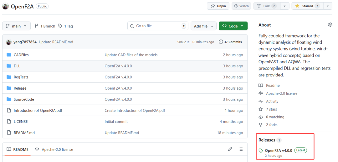This screenshot has height=162, width=338.
Task: Open the latest commit Update README.md message
Action: (56, 42)
